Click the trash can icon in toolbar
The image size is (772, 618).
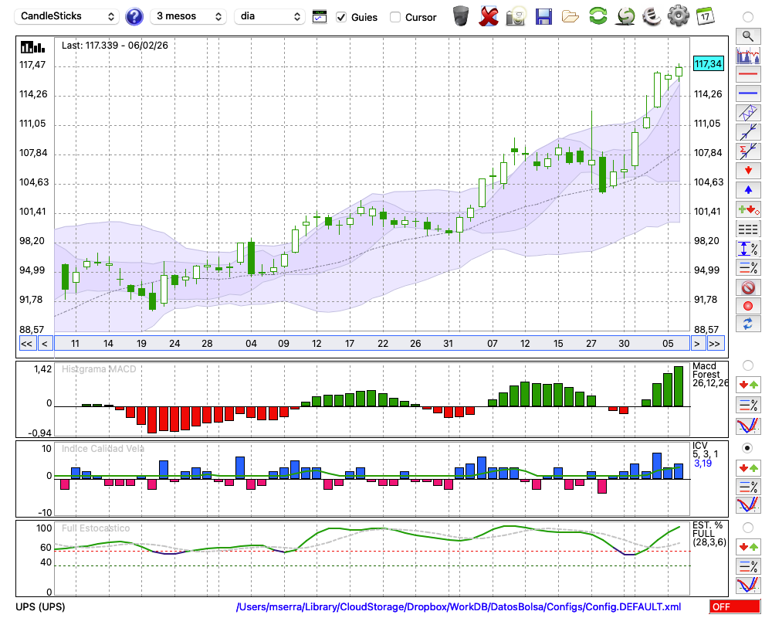(461, 16)
